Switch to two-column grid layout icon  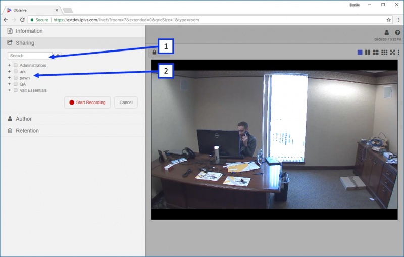pos(368,53)
